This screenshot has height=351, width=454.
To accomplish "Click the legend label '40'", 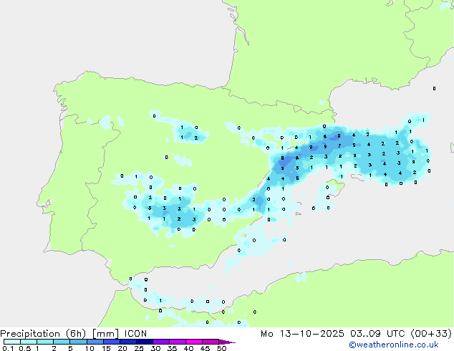I will 188,348.
